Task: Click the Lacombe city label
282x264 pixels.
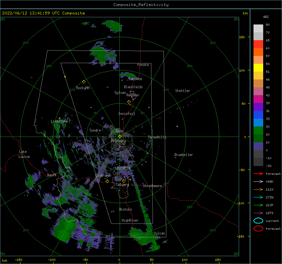Action: point(135,79)
